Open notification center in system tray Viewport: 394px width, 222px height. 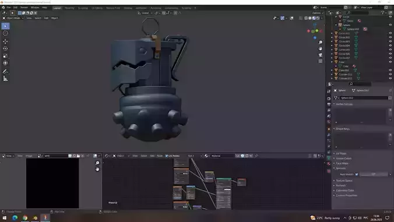pyautogui.click(x=387, y=218)
